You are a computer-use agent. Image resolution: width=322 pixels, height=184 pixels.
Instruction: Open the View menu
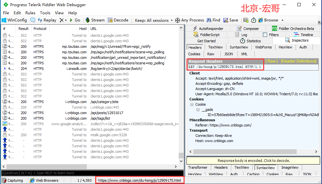click(59, 13)
